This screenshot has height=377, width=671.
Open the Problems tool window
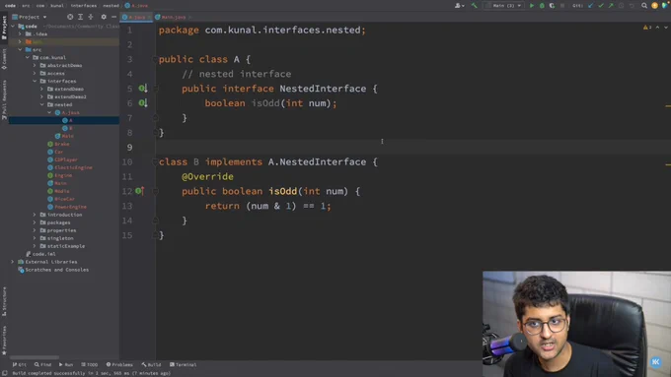(x=119, y=364)
